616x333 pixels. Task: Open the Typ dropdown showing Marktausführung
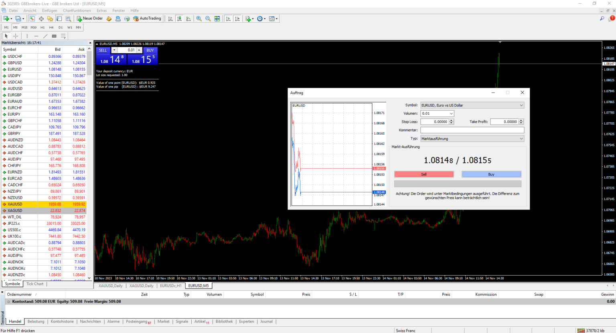(521, 138)
